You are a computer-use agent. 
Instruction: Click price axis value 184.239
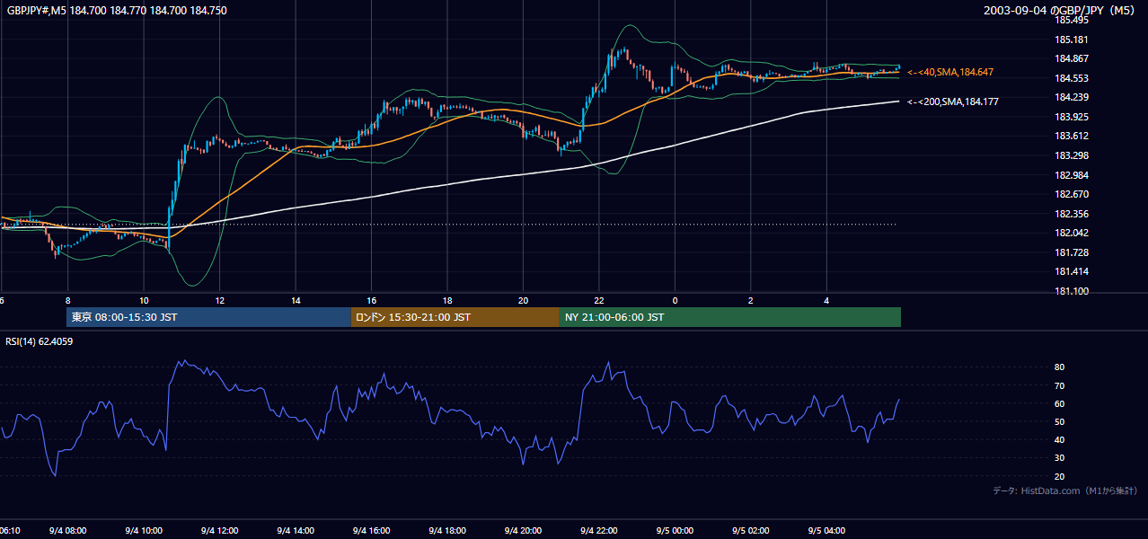(x=1070, y=98)
